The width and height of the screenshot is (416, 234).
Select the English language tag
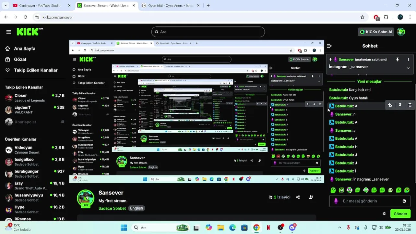pos(137,208)
